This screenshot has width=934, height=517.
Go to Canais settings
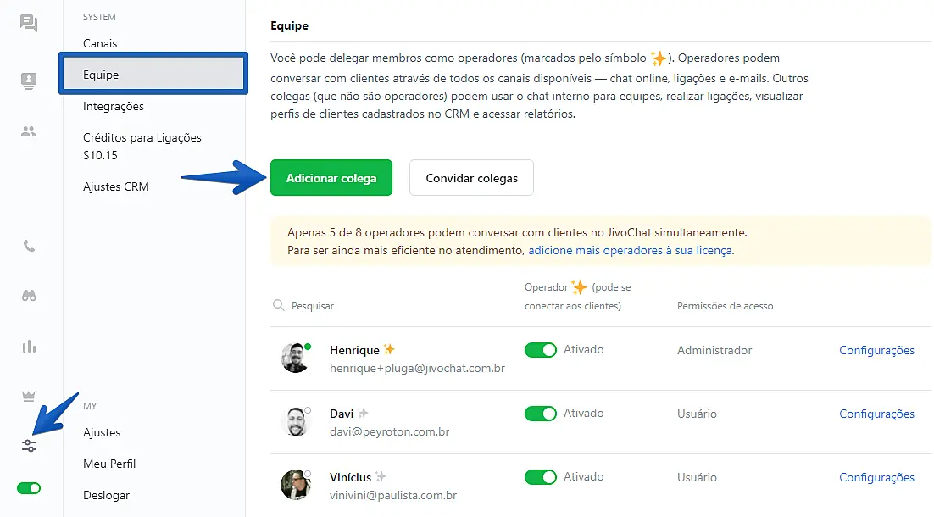[100, 42]
